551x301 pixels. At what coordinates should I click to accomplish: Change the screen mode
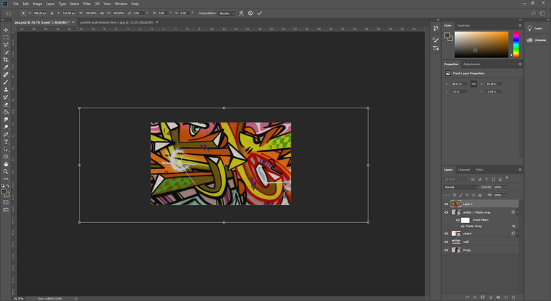click(x=6, y=210)
